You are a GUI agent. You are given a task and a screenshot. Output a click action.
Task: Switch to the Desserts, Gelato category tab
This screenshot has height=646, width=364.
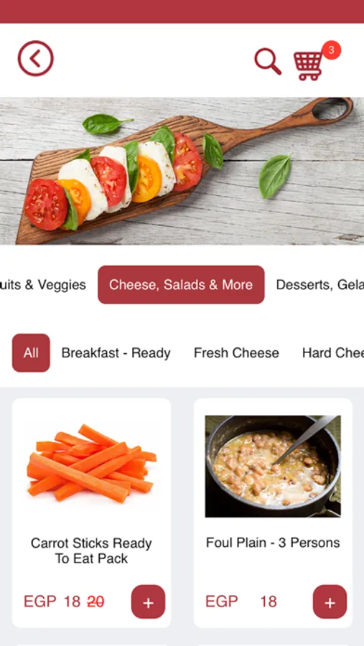pos(320,285)
